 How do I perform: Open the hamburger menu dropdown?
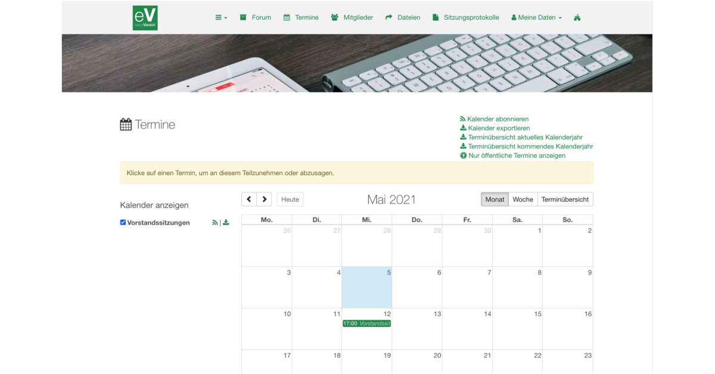(x=221, y=18)
